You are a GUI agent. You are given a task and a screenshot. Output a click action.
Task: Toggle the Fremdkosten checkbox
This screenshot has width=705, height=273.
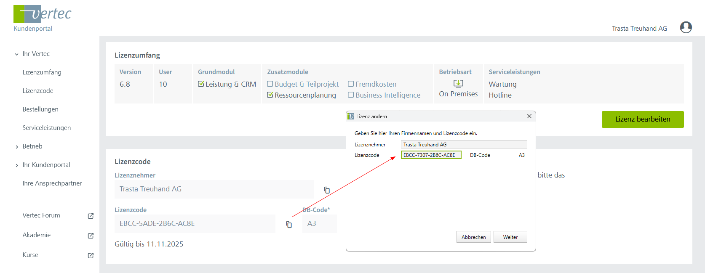[351, 84]
